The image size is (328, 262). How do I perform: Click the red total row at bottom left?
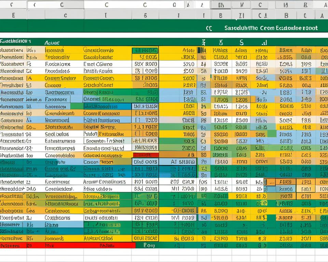[x=68, y=245]
